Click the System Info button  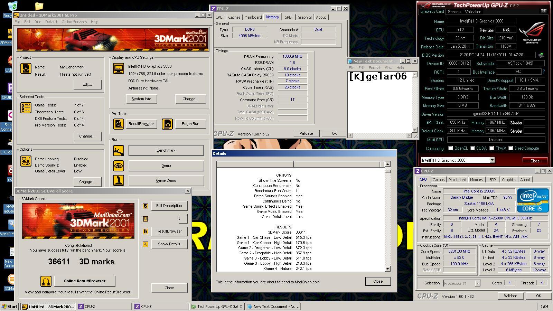(x=141, y=99)
